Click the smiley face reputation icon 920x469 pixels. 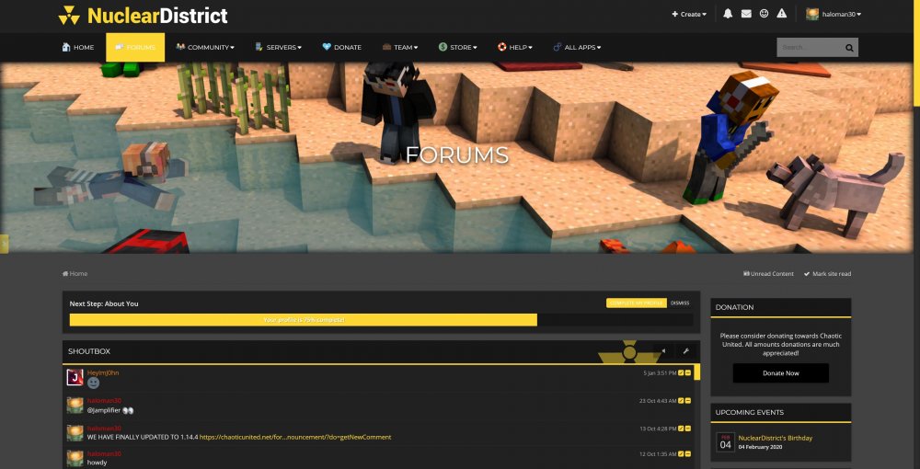point(764,14)
